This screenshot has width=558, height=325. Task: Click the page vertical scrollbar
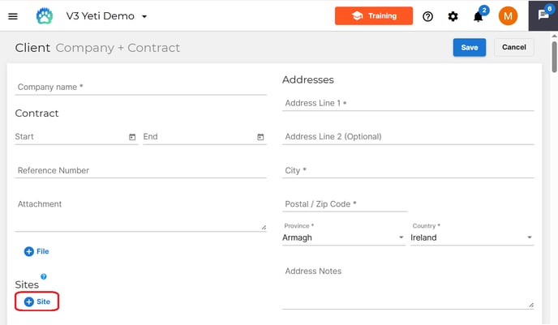point(555,57)
